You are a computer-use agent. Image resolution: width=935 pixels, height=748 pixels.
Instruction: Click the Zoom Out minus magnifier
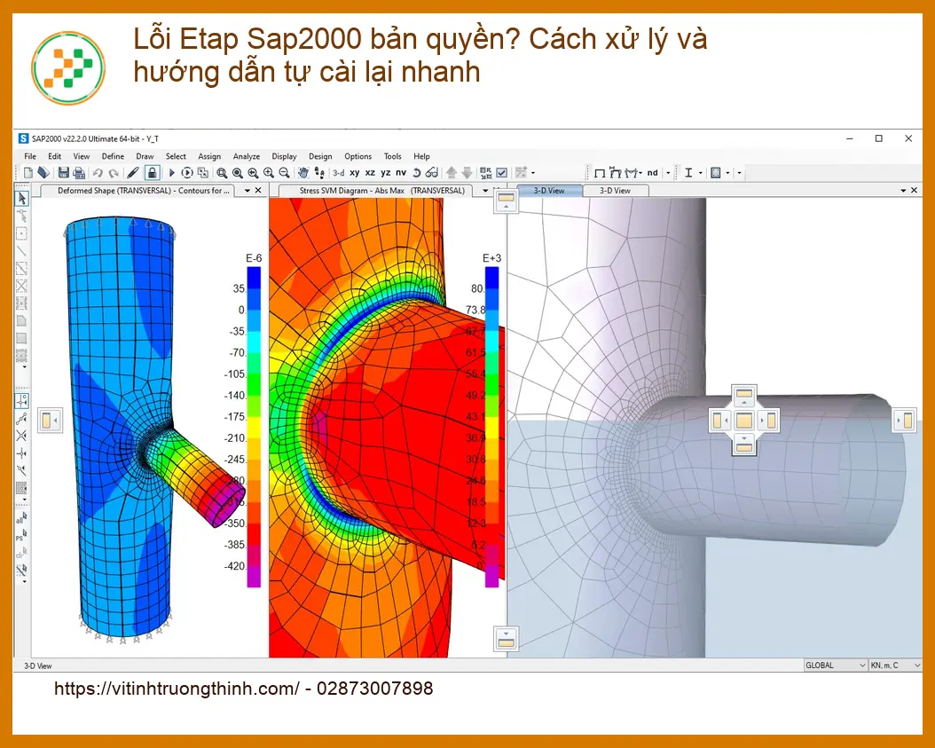(x=285, y=173)
